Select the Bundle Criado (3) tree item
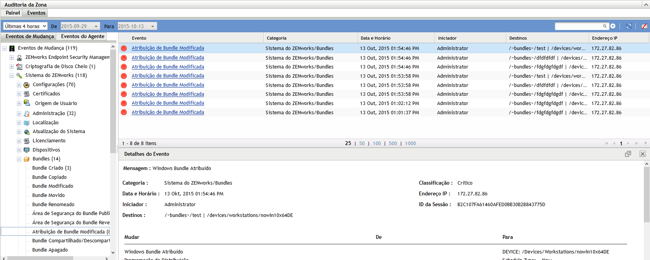Image resolution: width=650 pixels, height=260 pixels. (x=52, y=168)
